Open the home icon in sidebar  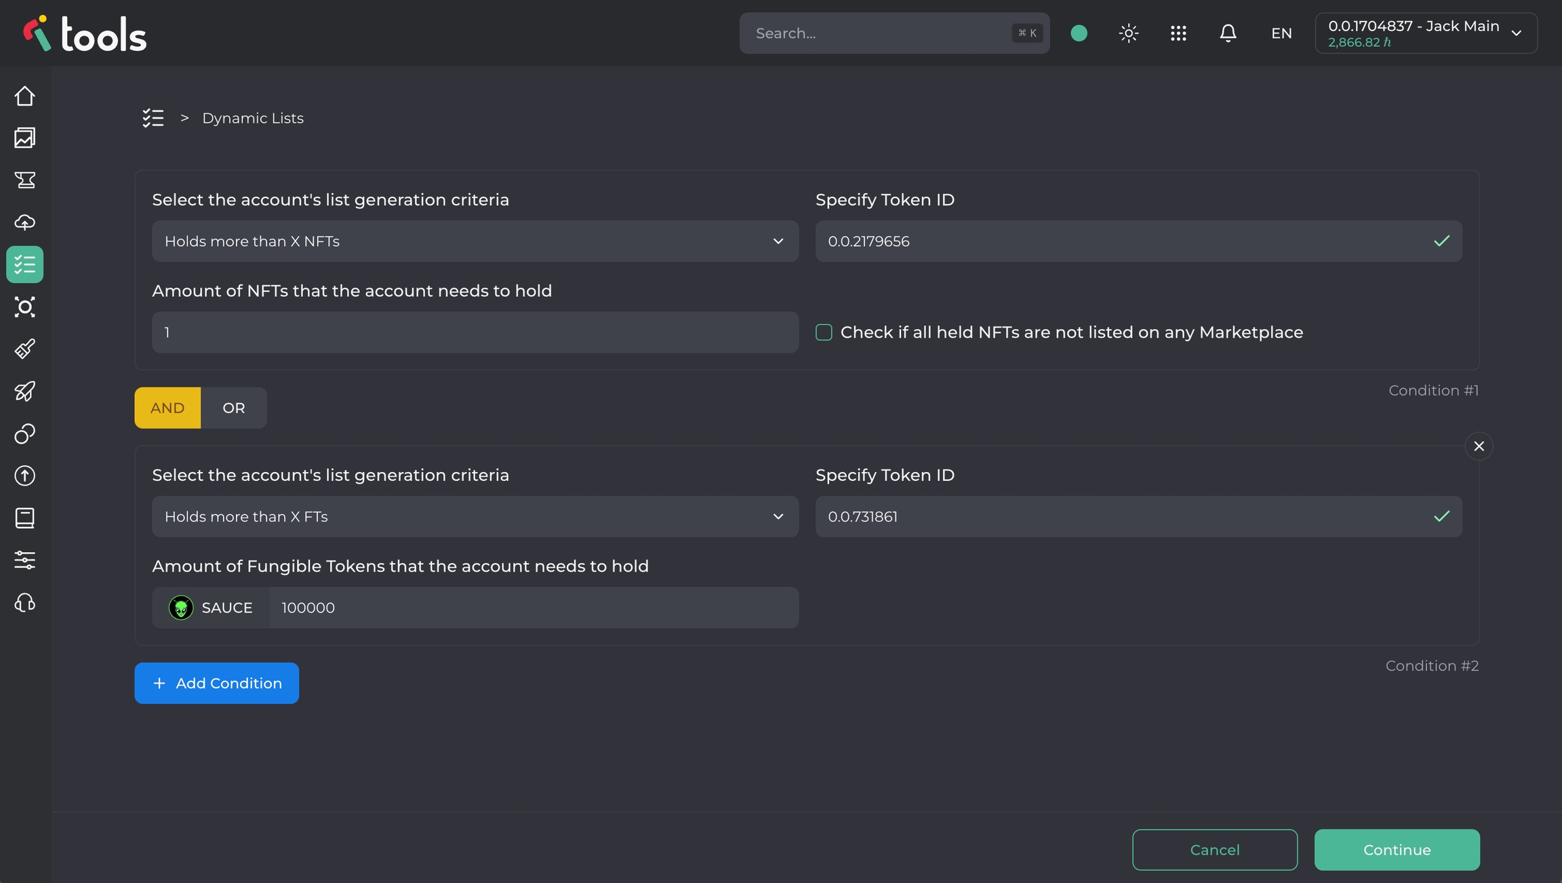[25, 96]
